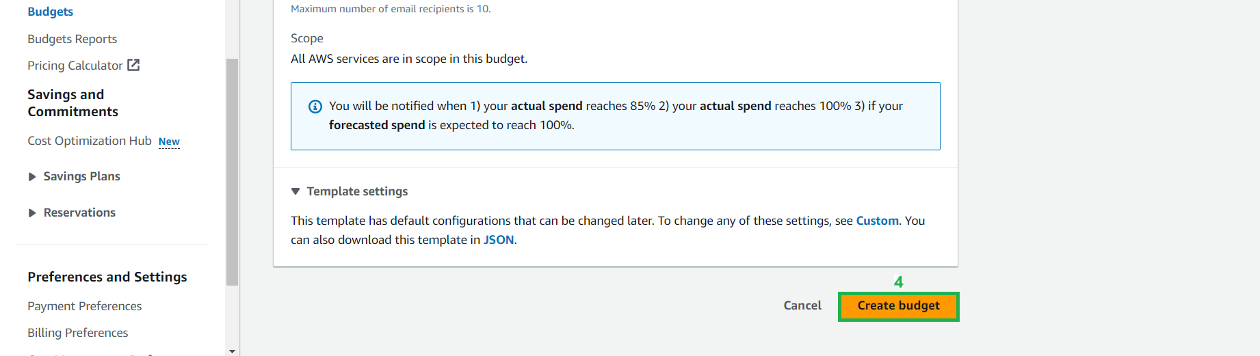Open Budgets in the sidebar

(50, 12)
